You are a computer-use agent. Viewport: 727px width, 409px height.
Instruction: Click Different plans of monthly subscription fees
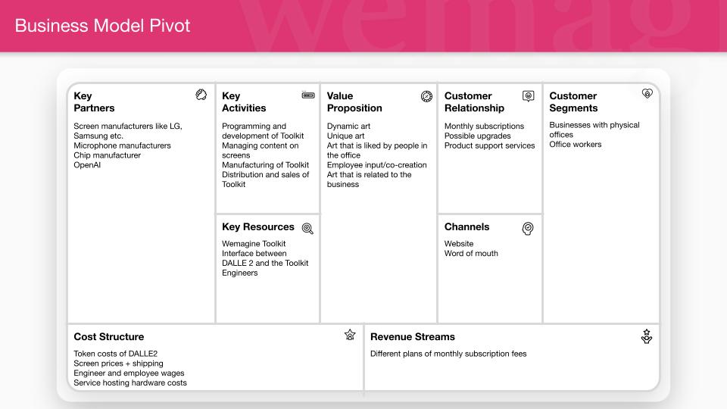pyautogui.click(x=448, y=354)
